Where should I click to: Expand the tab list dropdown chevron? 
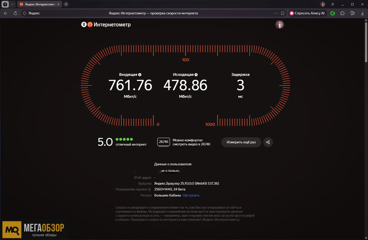13,4
